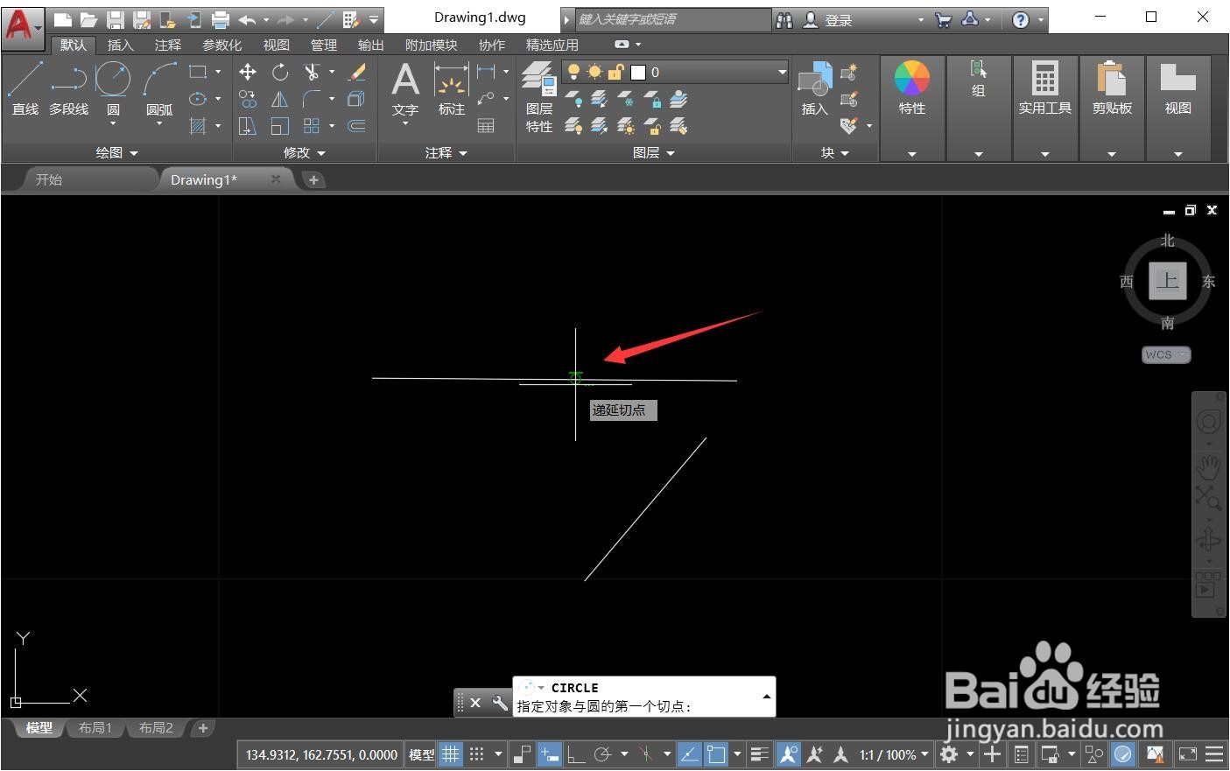Open the layer 0 dropdown list
1230x771 pixels.
pyautogui.click(x=782, y=72)
